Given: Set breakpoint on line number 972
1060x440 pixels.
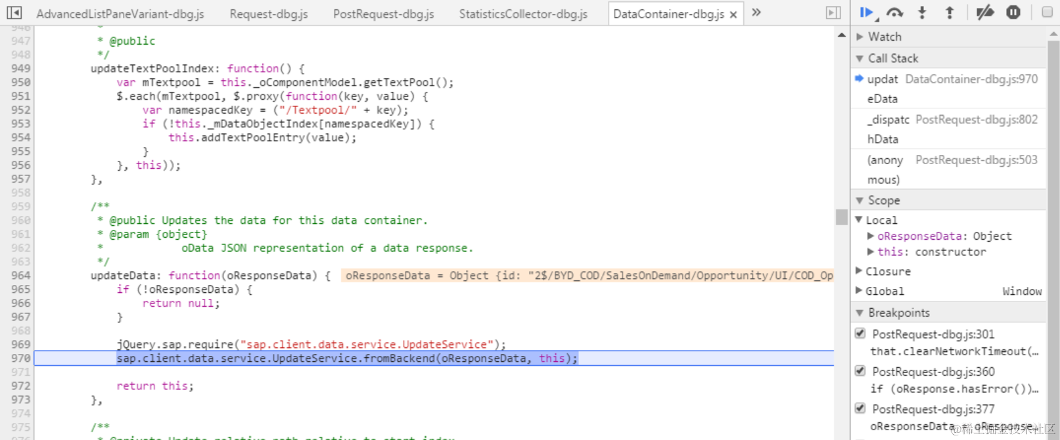Looking at the screenshot, I should tap(20, 385).
